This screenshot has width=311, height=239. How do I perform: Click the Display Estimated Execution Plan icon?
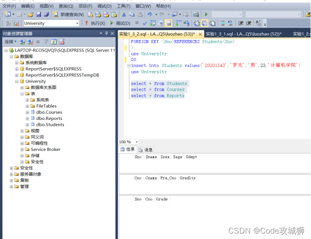click(x=153, y=23)
